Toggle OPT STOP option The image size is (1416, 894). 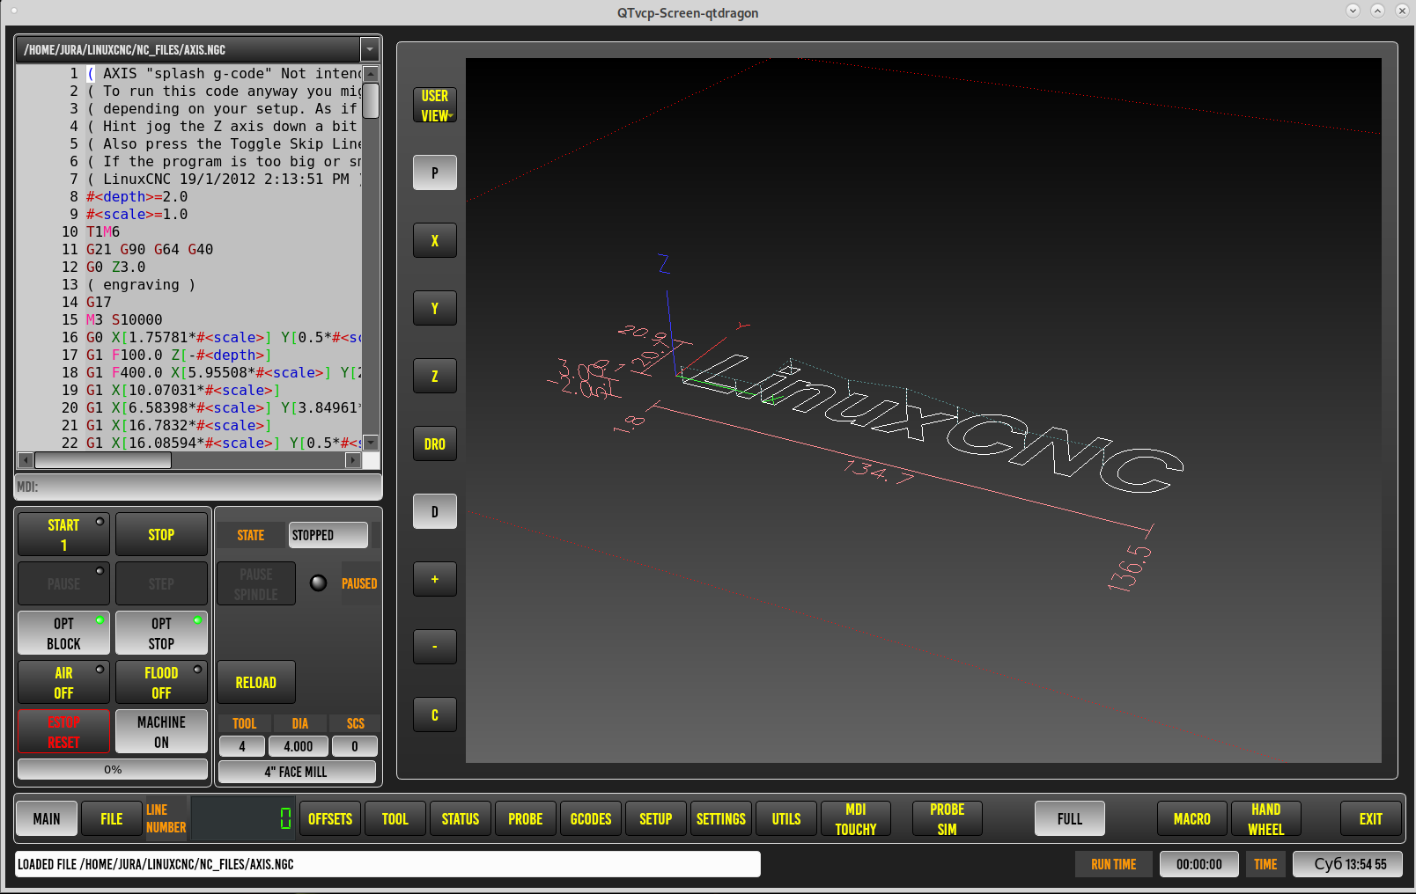pos(161,633)
